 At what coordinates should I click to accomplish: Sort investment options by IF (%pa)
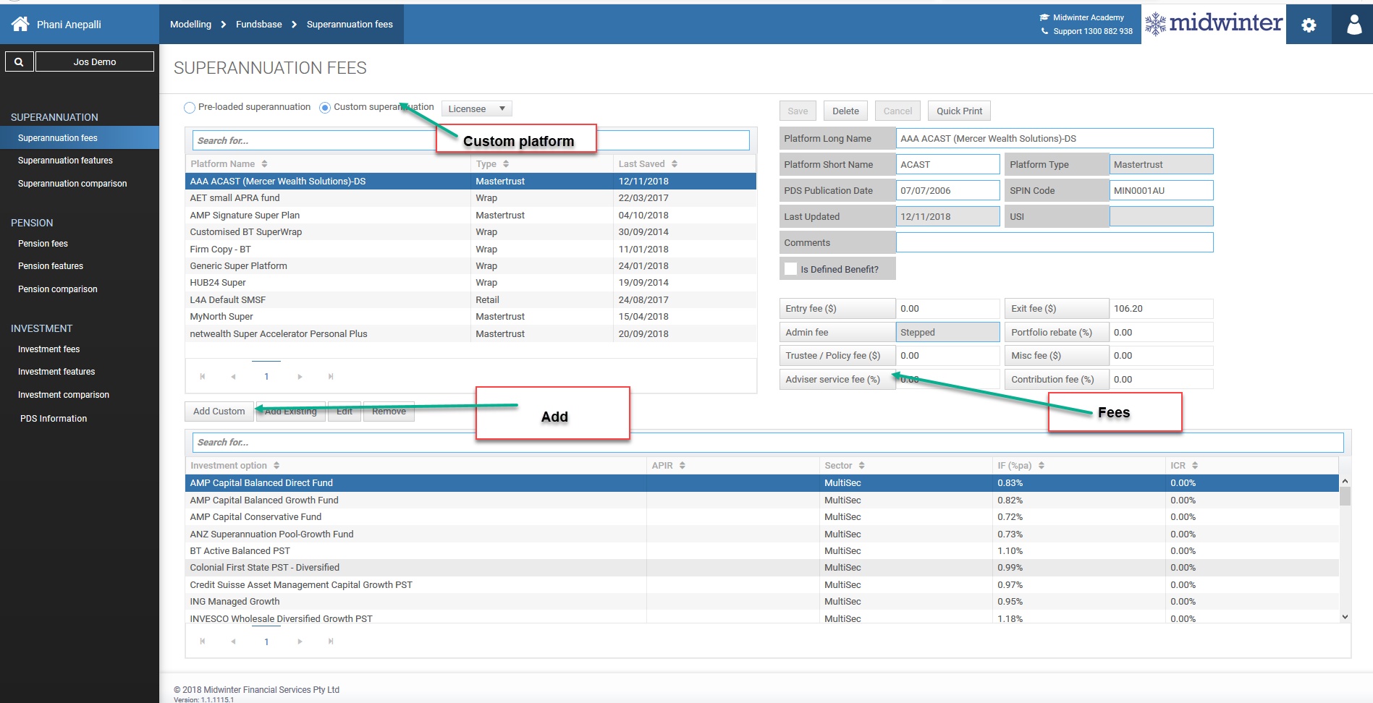pos(1041,466)
